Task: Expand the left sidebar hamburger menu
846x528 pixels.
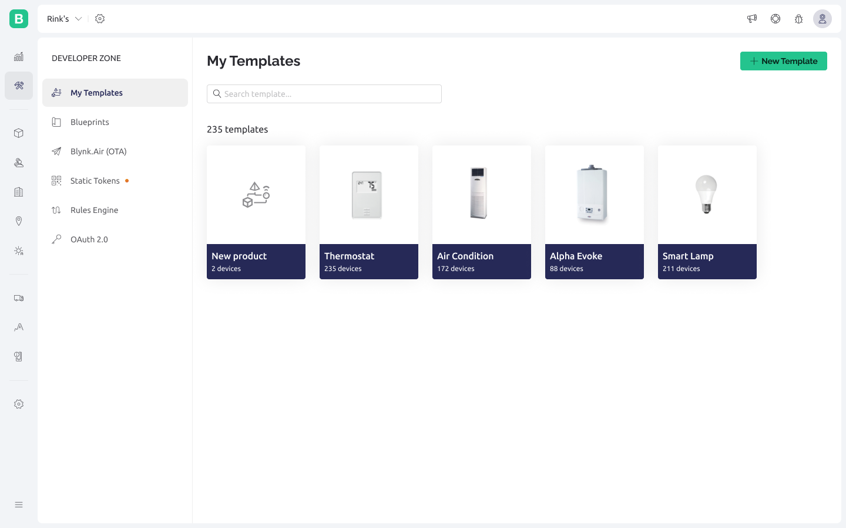Action: (x=19, y=505)
